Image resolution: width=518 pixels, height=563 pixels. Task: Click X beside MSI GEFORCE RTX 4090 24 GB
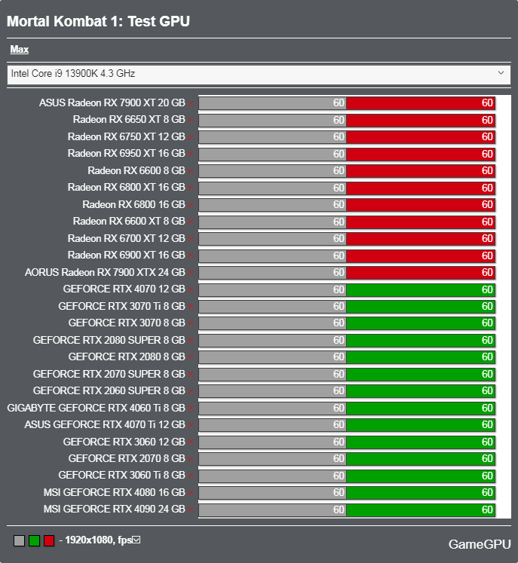pos(191,509)
